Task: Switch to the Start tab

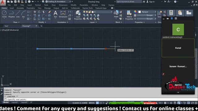Action: pyautogui.click(x=6, y=26)
